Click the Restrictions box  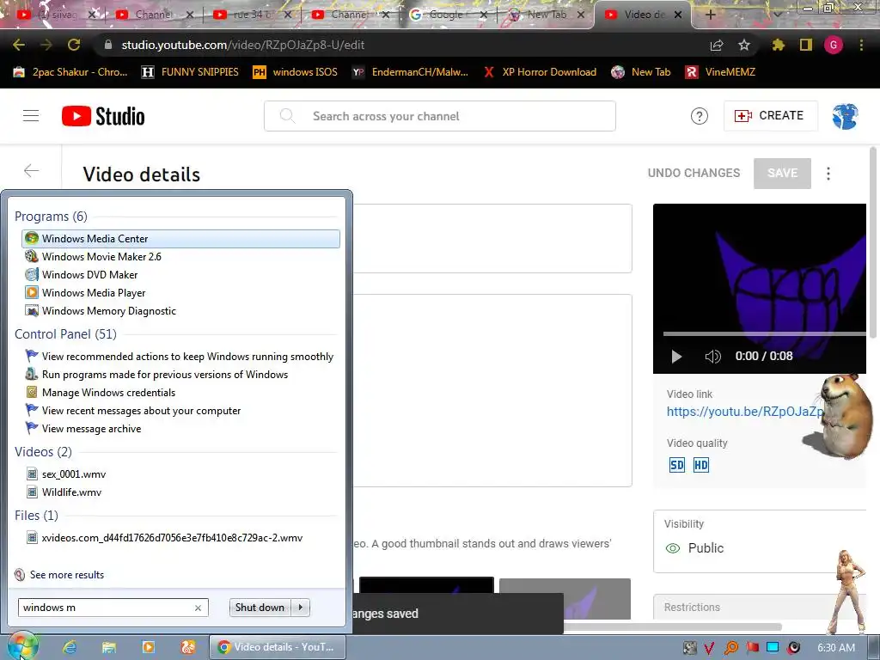click(761, 608)
